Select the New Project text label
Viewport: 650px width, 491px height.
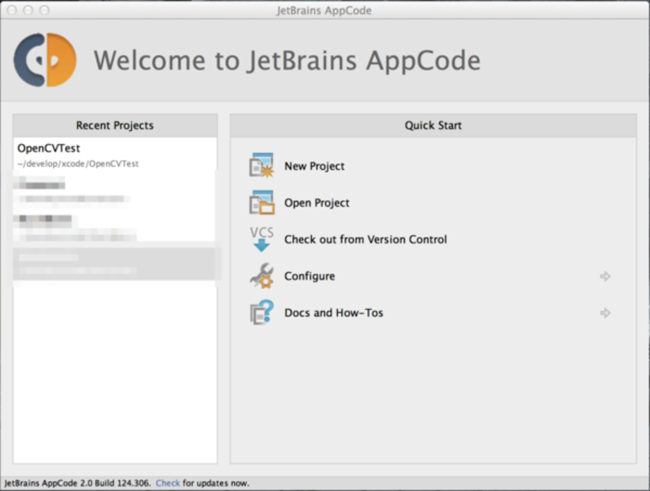314,166
